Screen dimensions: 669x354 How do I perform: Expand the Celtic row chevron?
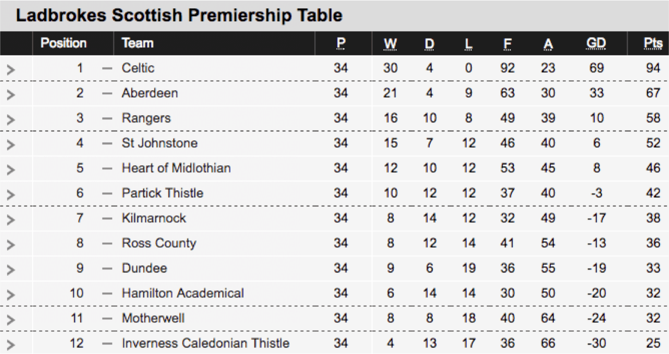(x=11, y=70)
